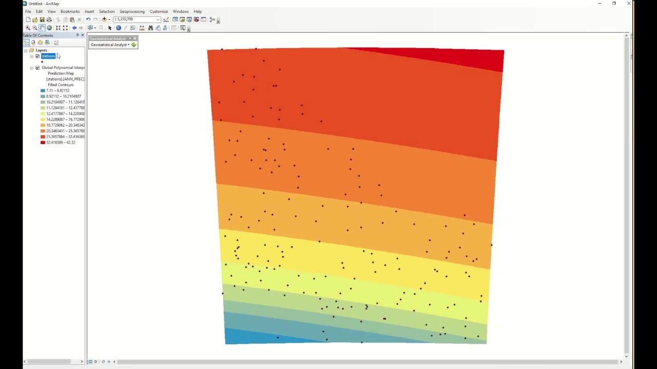Screen dimensions: 657x369
Task: Open the ArcToolbox window icon
Action: (x=196, y=19)
